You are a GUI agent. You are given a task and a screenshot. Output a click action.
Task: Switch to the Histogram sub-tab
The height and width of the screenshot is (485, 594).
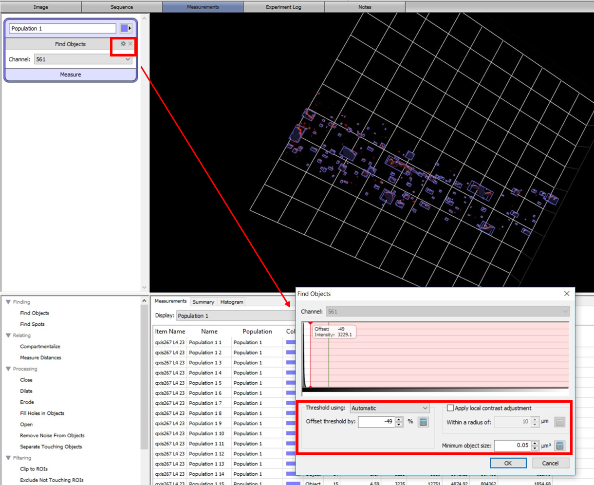[x=231, y=302]
